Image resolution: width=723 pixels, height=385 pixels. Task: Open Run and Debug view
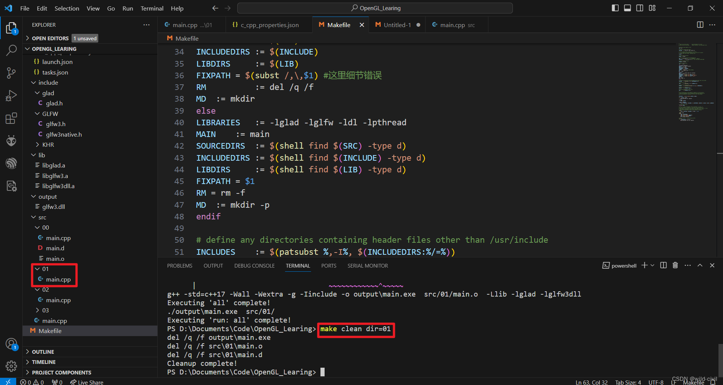pyautogui.click(x=11, y=96)
